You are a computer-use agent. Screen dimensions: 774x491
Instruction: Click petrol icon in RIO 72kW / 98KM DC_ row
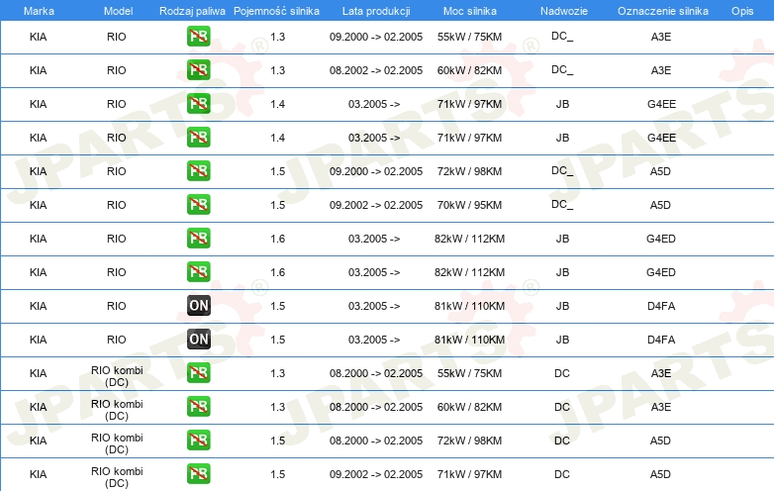pos(198,171)
